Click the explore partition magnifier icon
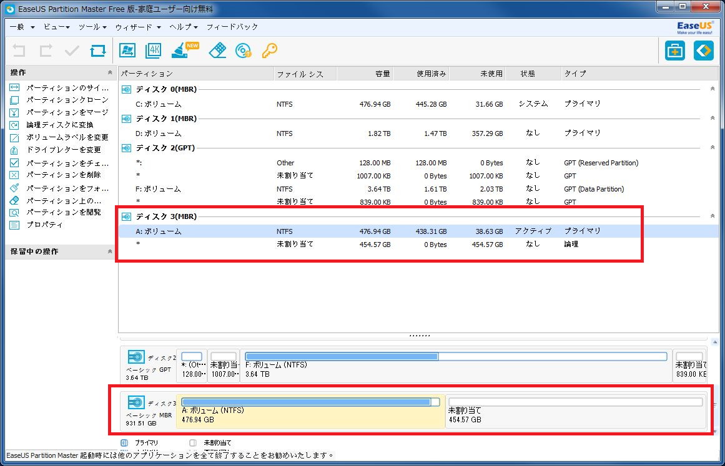Image resolution: width=725 pixels, height=466 pixels. click(x=14, y=213)
